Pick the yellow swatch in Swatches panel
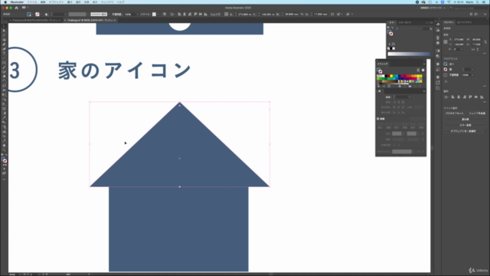Viewport: 490px width, 276px height. pos(391,76)
